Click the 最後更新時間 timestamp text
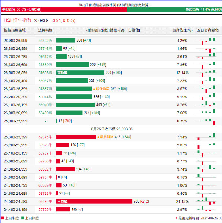Image resolution: width=222 pixels, height=223 pixels. click(x=199, y=218)
